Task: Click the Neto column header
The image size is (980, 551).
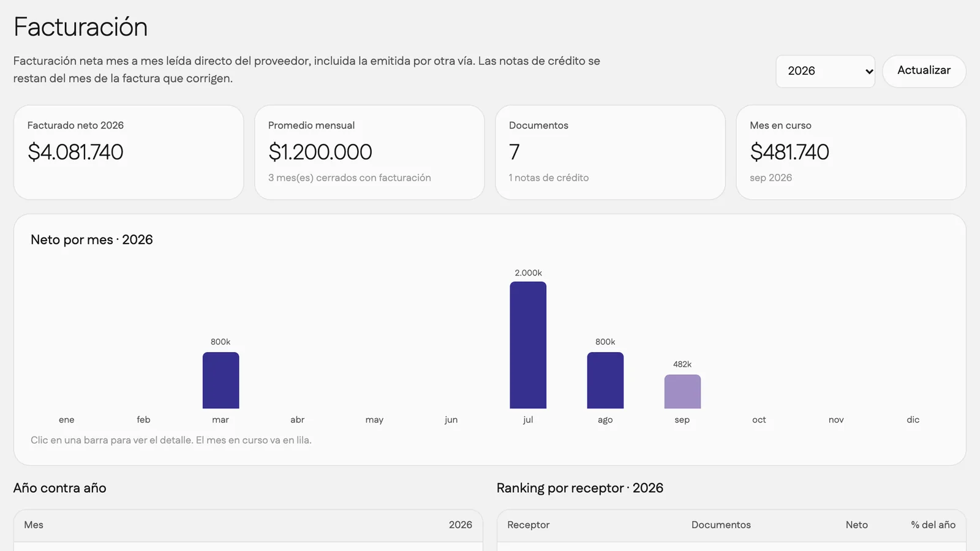Action: pos(856,525)
